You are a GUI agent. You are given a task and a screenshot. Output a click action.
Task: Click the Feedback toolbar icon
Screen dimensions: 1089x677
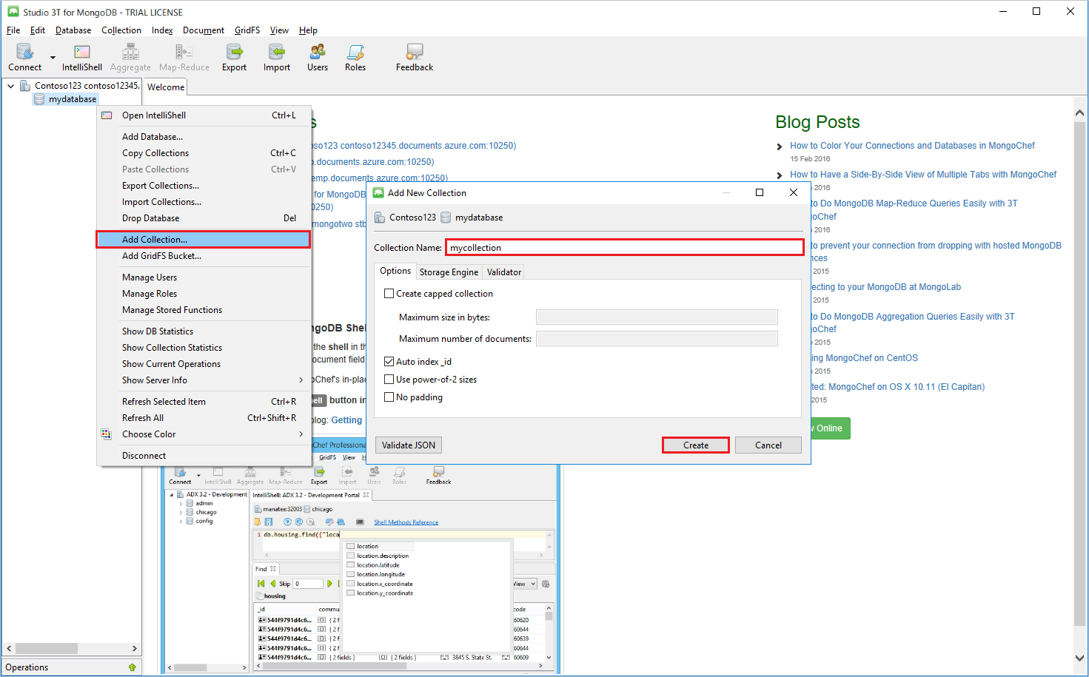(x=413, y=55)
